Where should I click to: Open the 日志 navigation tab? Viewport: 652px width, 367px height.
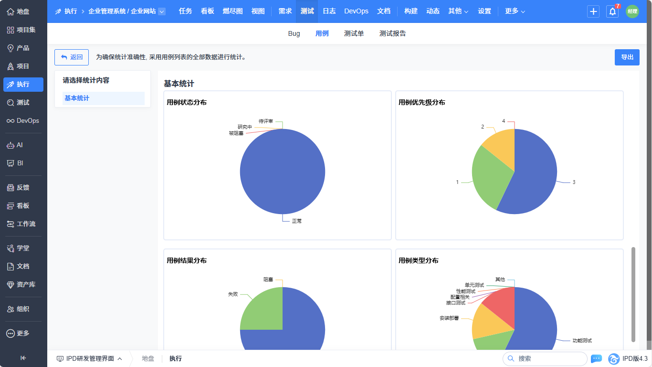(329, 11)
